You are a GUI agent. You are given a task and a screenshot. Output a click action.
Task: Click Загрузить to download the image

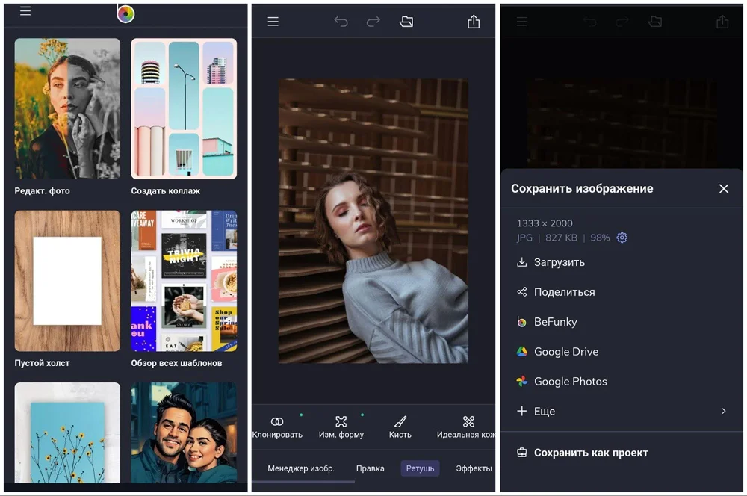click(x=559, y=262)
